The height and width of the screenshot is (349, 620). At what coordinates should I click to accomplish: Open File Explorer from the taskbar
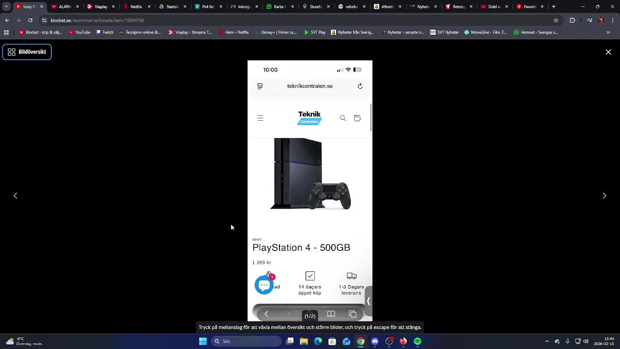tap(304, 341)
